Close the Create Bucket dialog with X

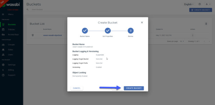pyautogui.click(x=142, y=23)
